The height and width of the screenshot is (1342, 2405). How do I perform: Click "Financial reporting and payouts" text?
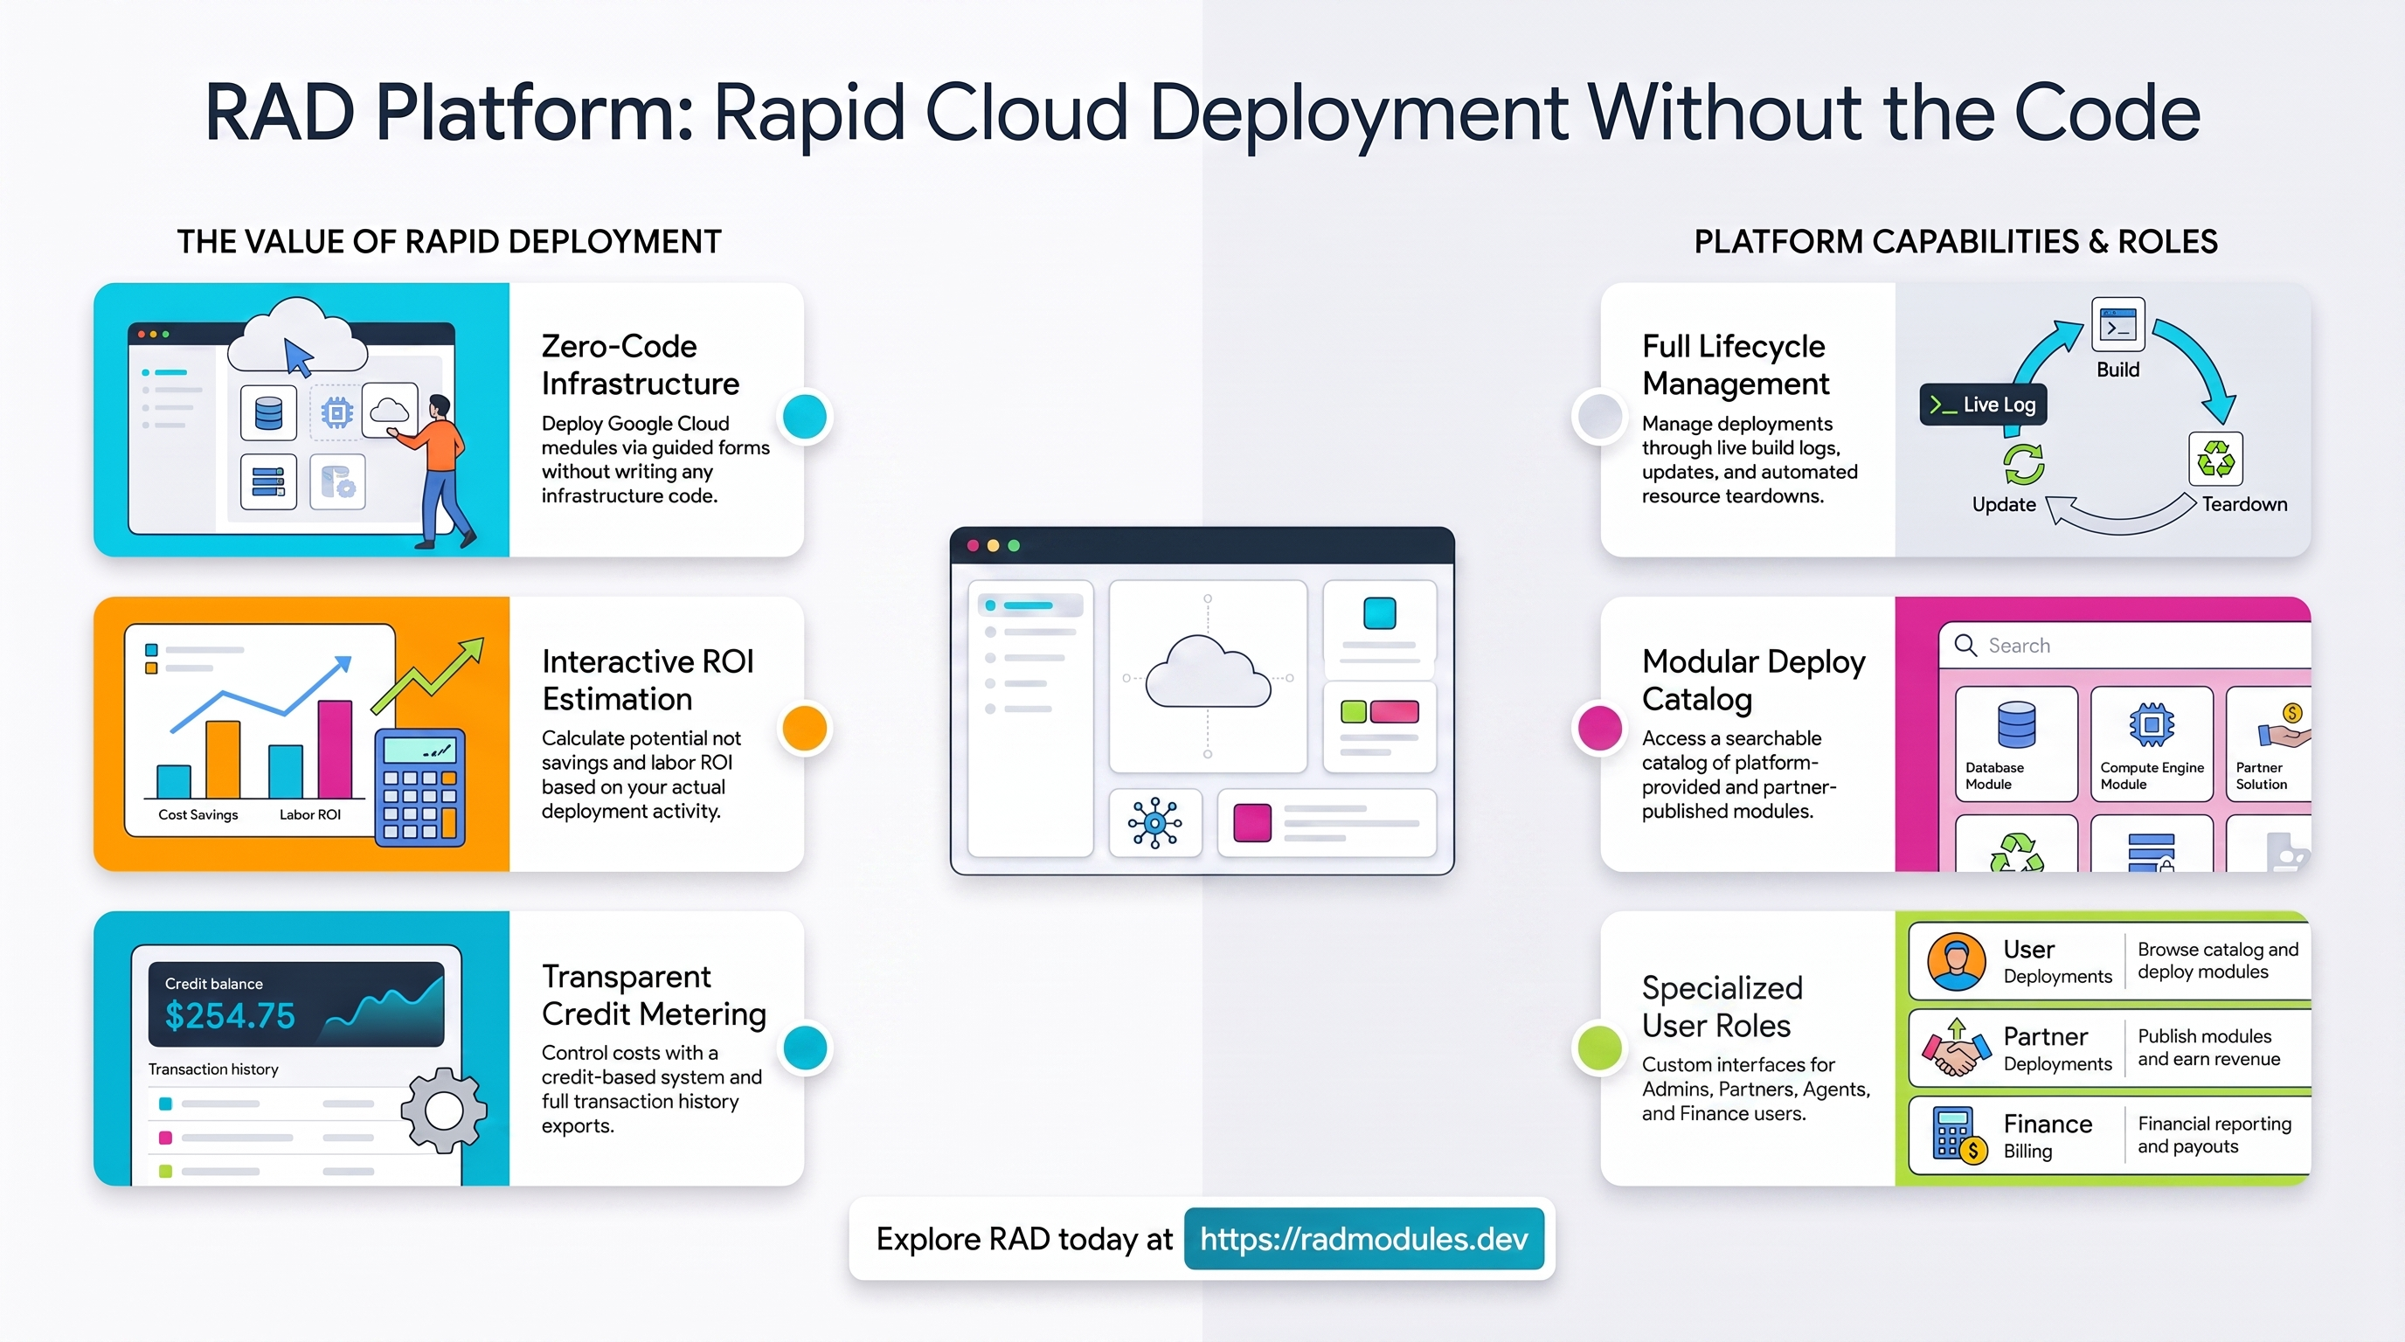(x=2214, y=1135)
